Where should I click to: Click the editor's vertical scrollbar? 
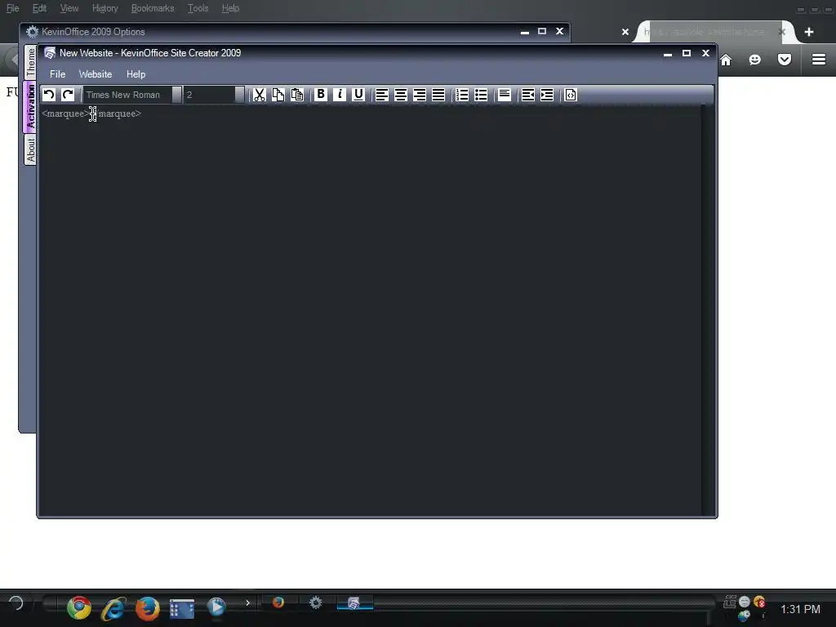708,310
